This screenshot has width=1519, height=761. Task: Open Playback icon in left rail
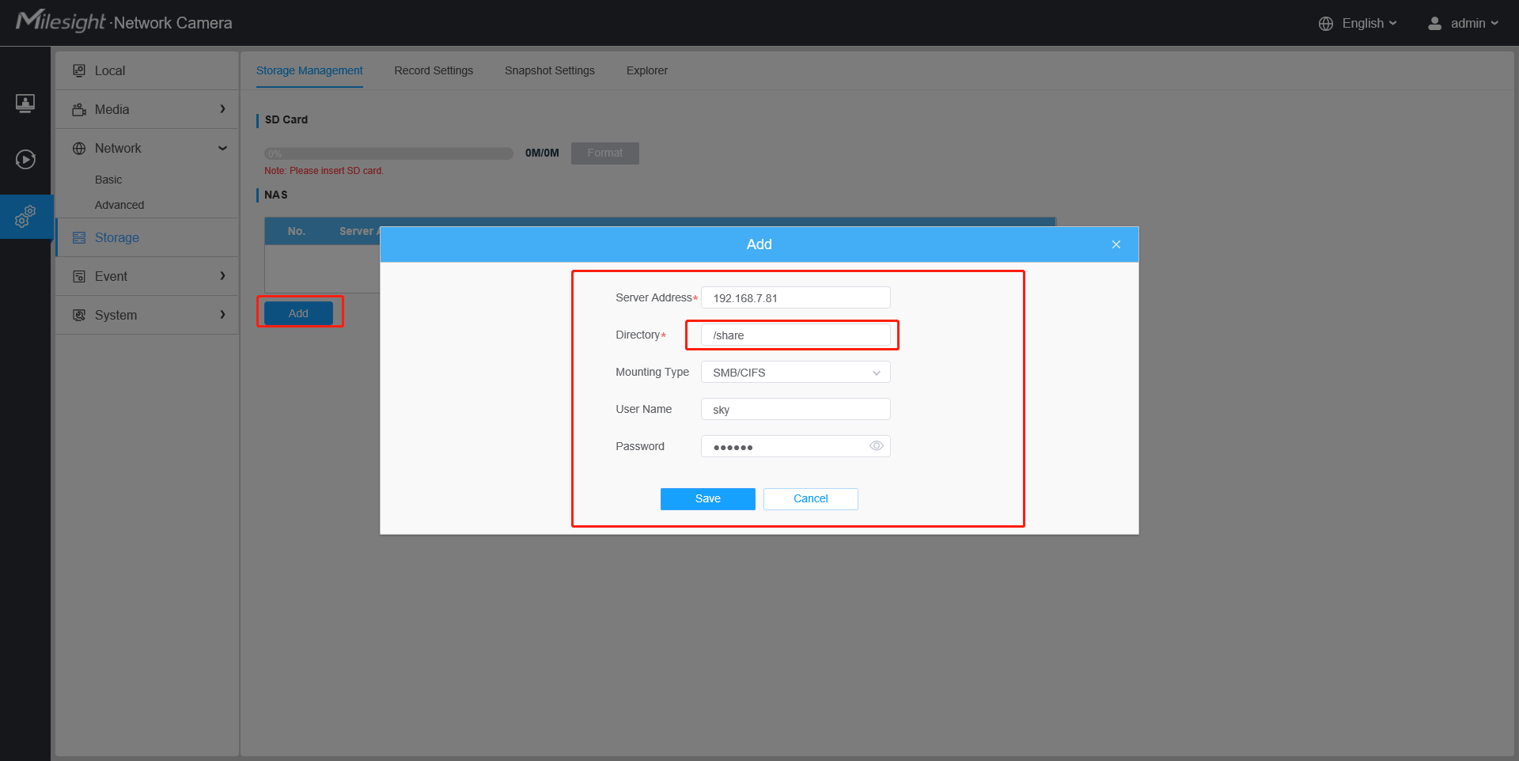(x=25, y=160)
